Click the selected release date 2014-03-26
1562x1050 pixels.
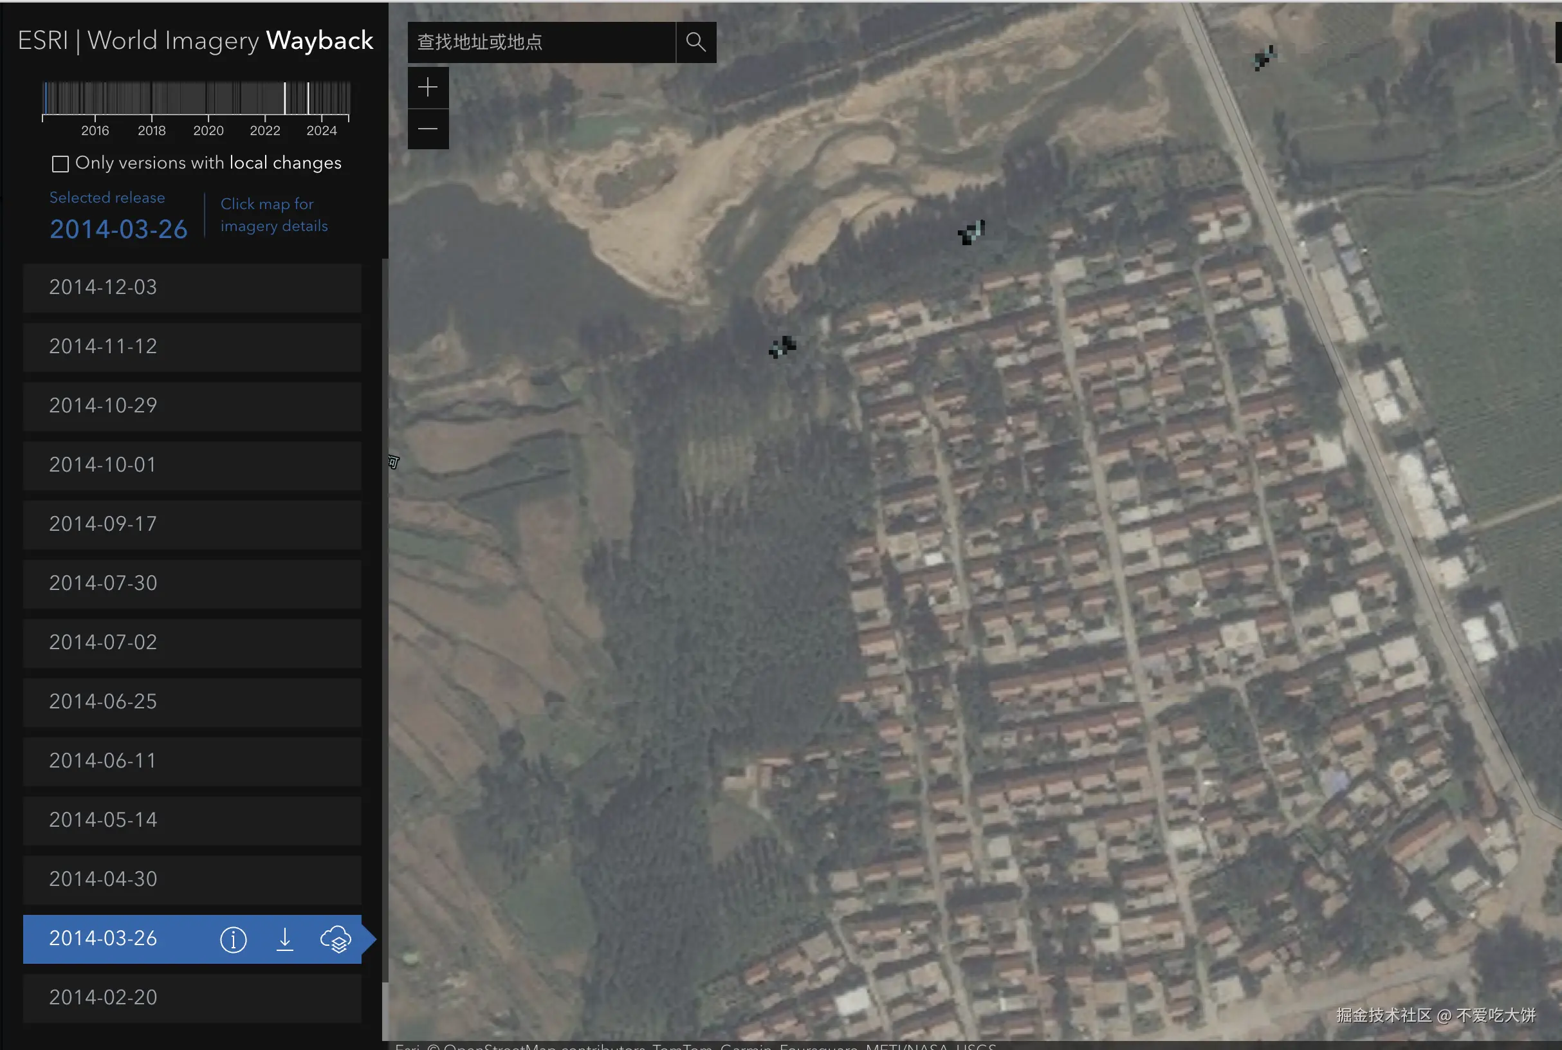(118, 230)
